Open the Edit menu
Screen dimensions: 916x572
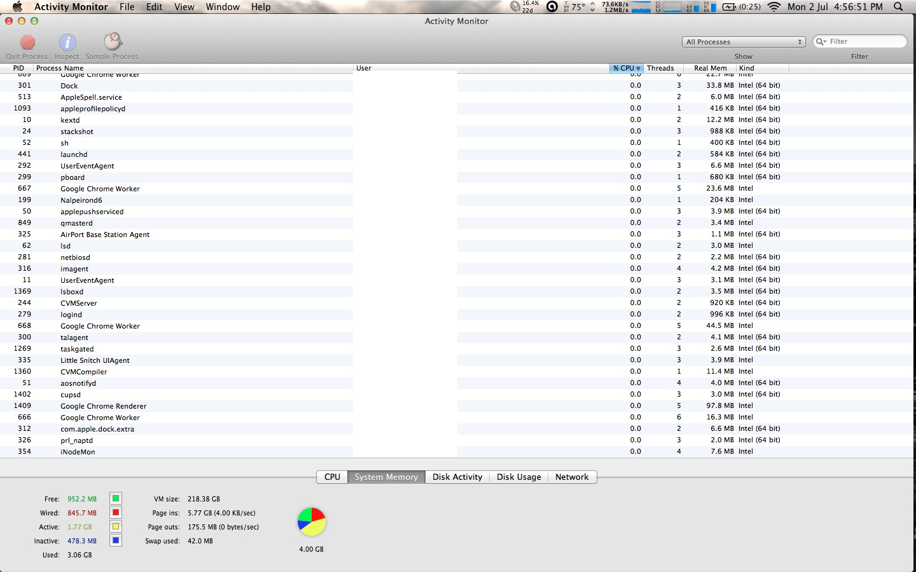coord(155,6)
